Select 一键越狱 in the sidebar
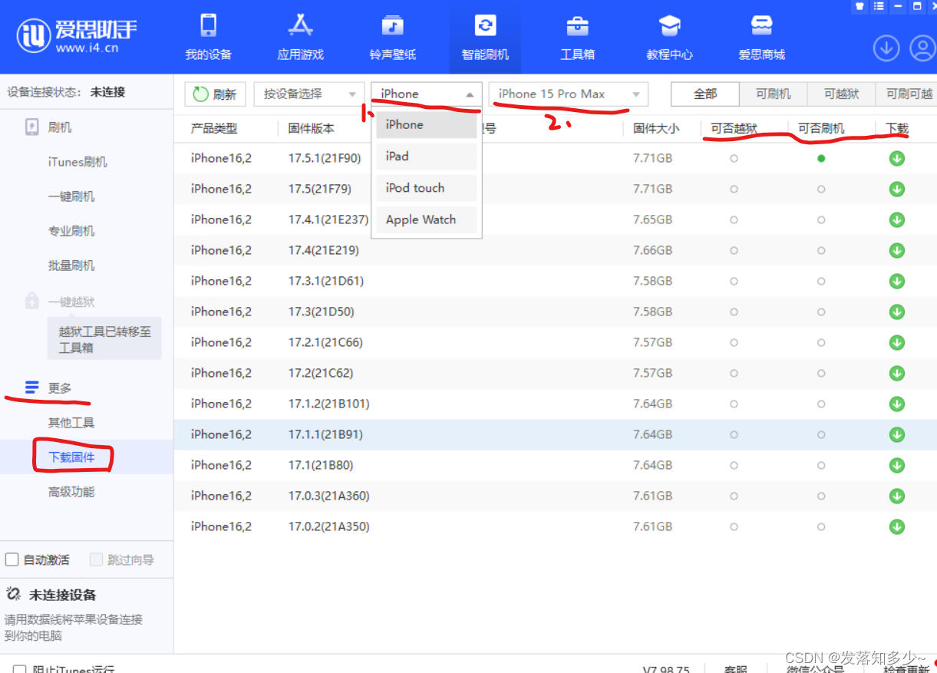The height and width of the screenshot is (673, 937). pos(71,302)
